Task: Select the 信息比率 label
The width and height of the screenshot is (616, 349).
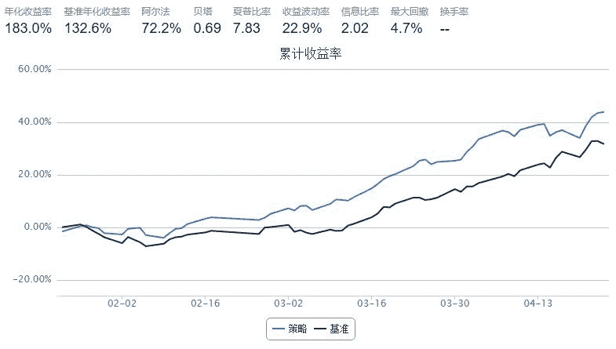Action: point(360,13)
